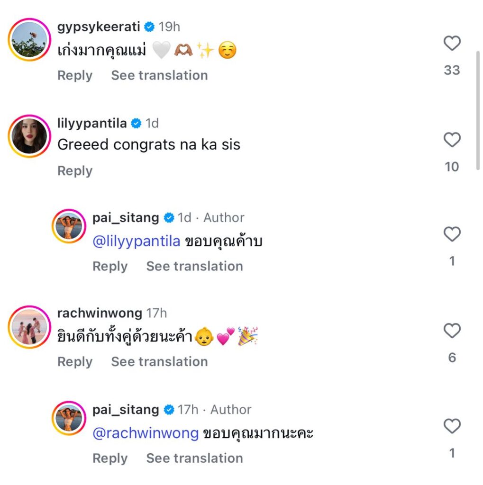Like pai_sitang's reply to rachwinwong
483x485 pixels.
(452, 426)
